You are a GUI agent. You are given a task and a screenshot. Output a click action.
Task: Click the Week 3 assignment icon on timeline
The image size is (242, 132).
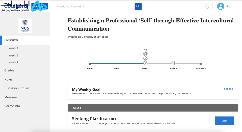(x=173, y=63)
